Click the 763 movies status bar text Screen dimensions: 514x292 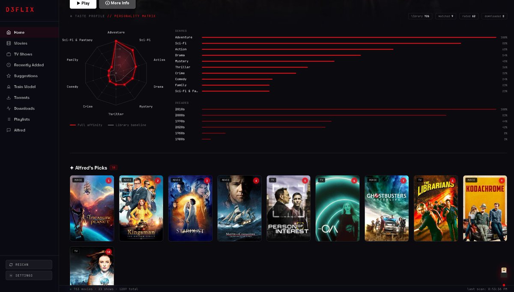click(x=83, y=289)
